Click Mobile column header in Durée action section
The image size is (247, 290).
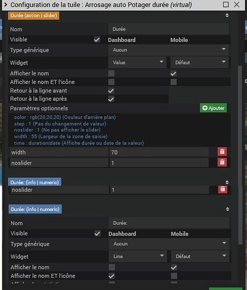179,40
